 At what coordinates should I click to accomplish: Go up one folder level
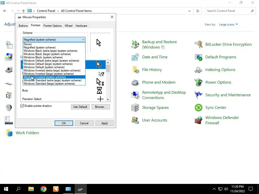pos(24,11)
